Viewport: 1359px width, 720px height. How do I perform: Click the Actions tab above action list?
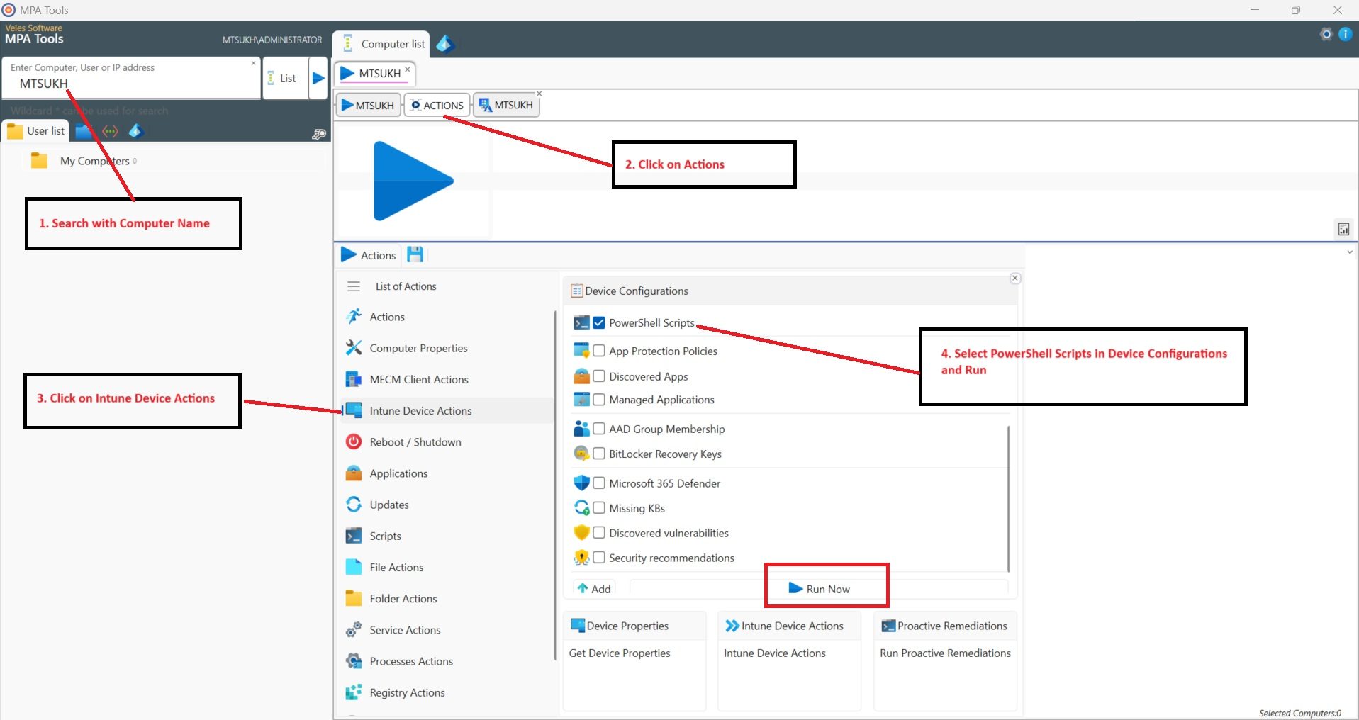[x=369, y=255]
